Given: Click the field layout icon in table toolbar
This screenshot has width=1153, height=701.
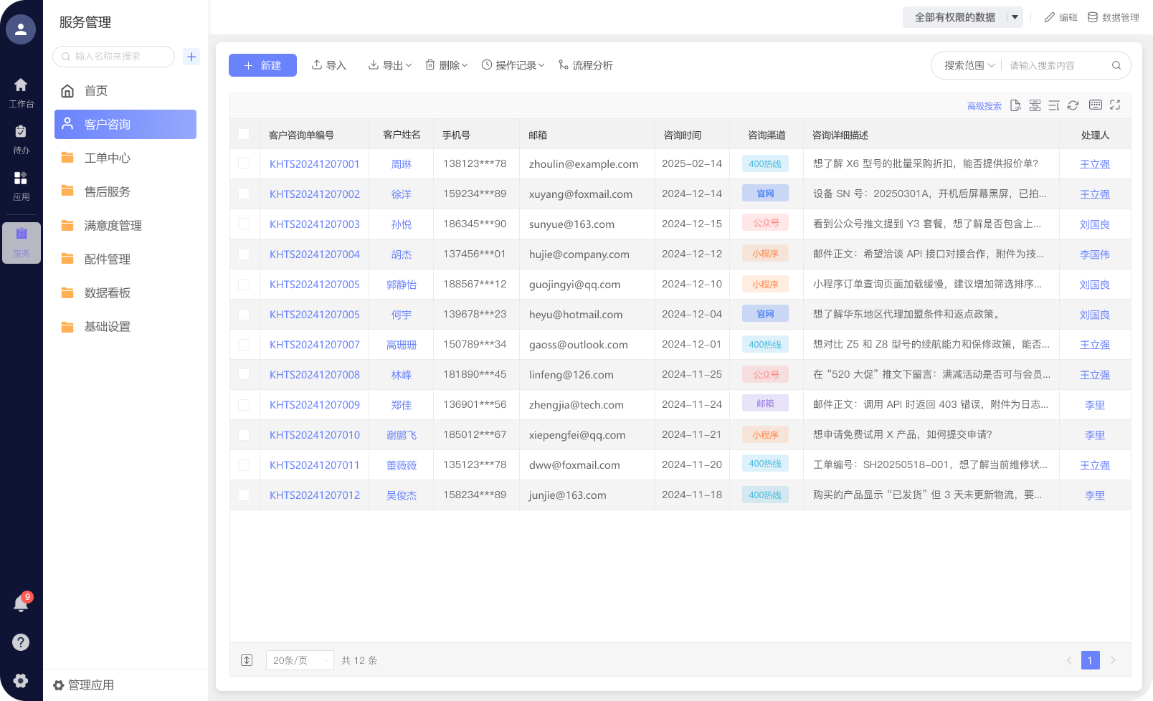Looking at the screenshot, I should pos(1035,105).
